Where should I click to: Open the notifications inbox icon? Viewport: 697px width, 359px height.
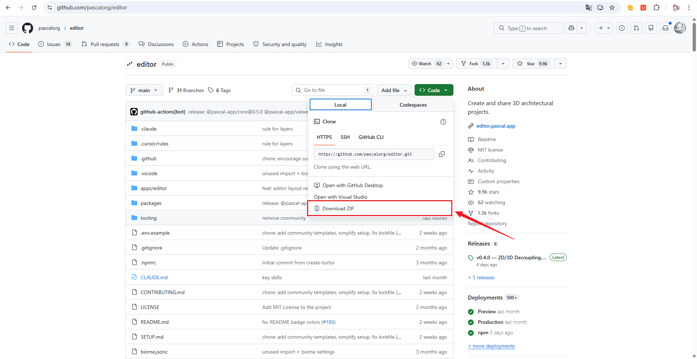pos(665,28)
